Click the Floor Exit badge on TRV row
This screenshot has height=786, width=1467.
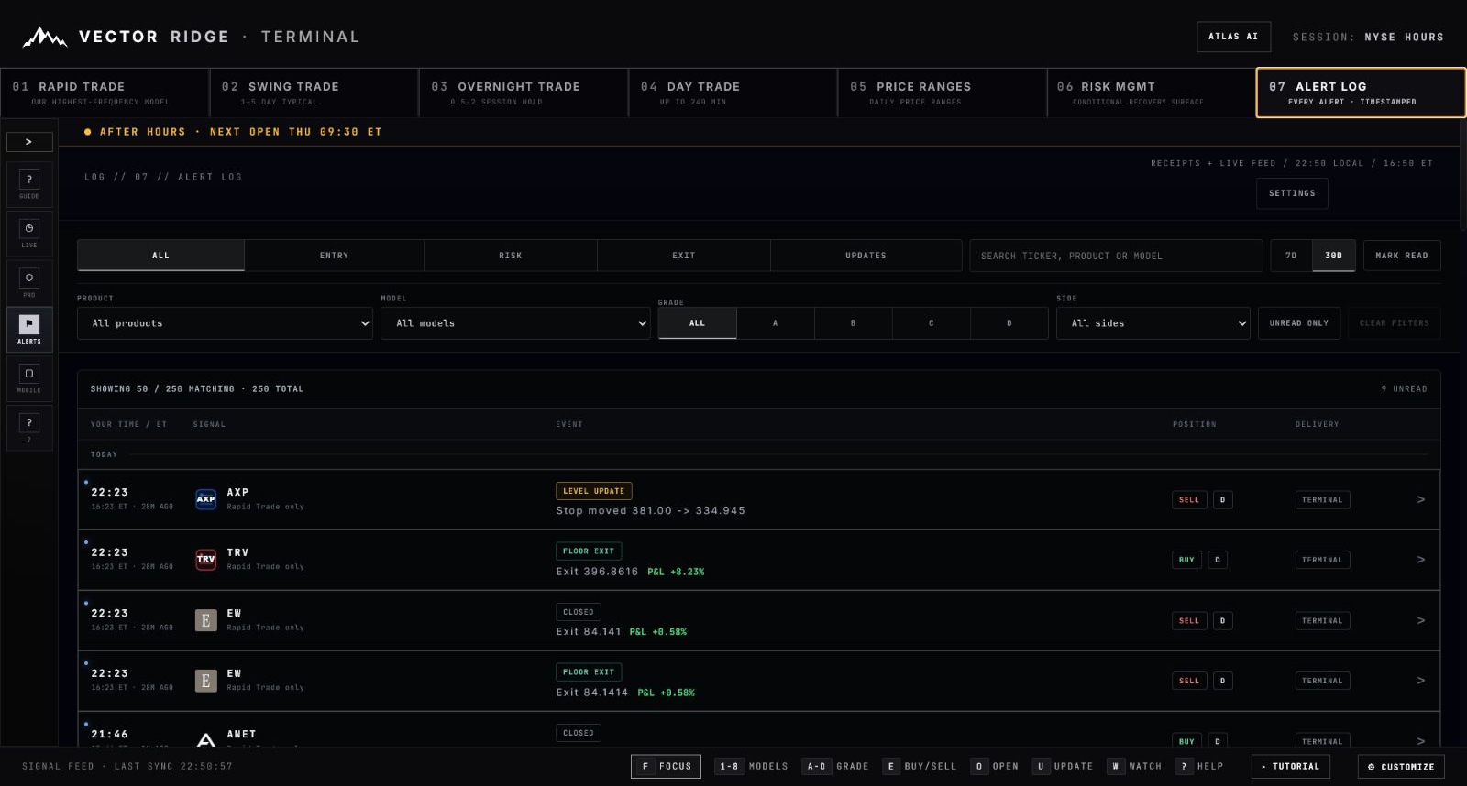pyautogui.click(x=589, y=551)
